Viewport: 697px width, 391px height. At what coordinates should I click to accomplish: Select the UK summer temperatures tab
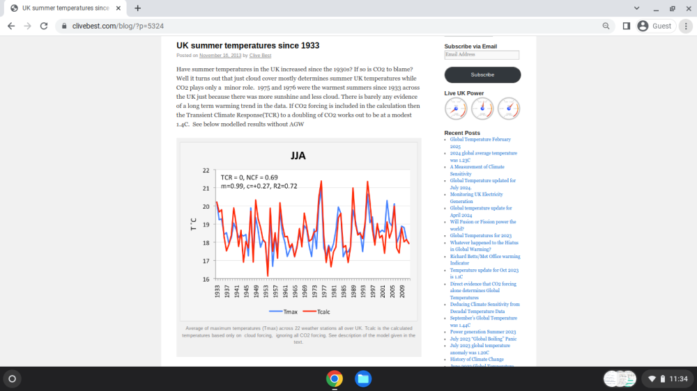(x=66, y=8)
